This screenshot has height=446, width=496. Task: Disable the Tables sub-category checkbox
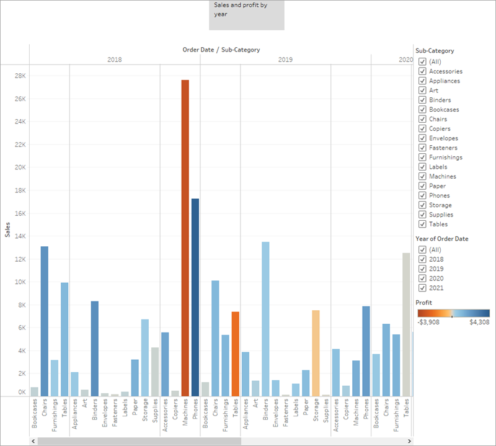(x=422, y=224)
